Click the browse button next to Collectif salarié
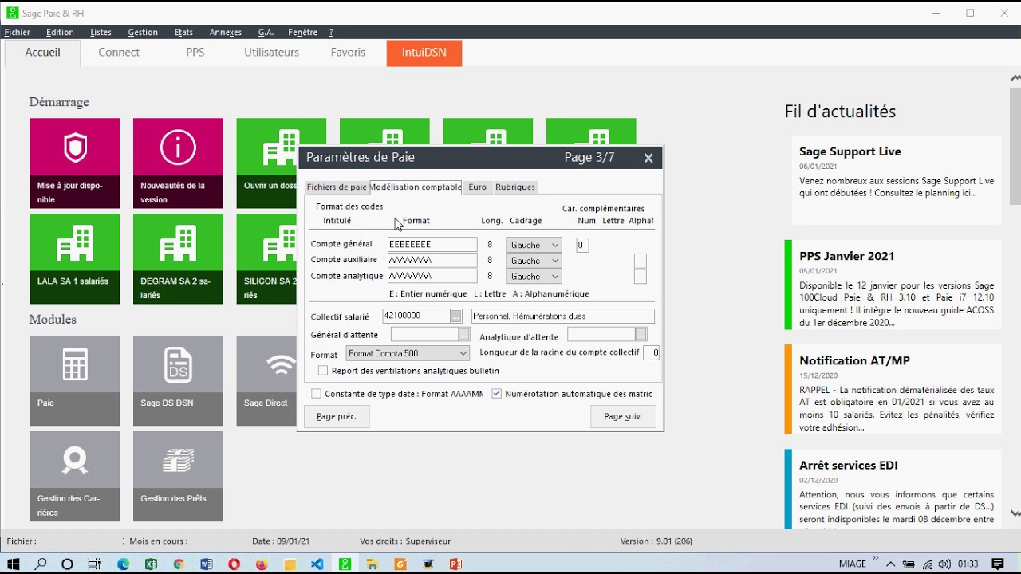1021x574 pixels. pos(455,316)
